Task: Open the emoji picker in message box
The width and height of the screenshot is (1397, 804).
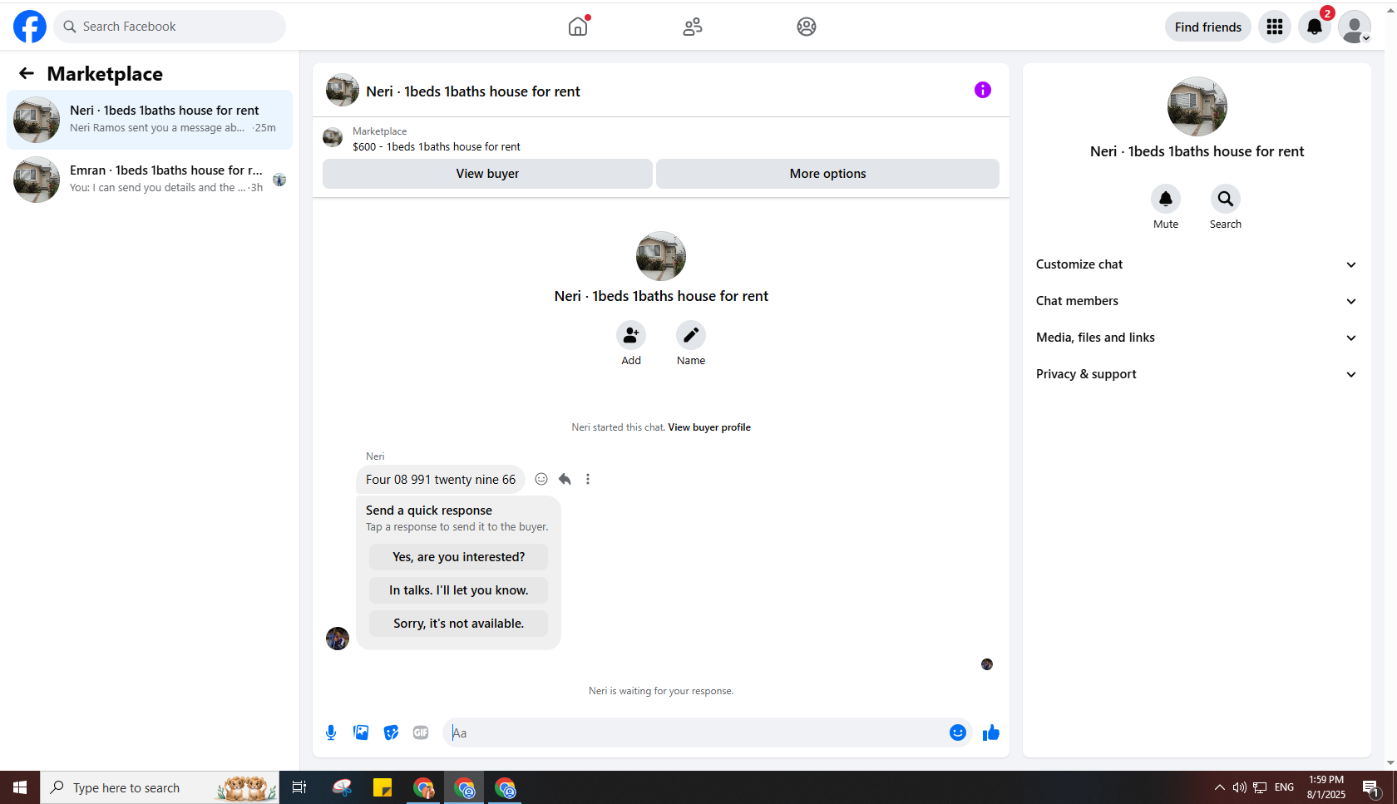Action: (x=958, y=732)
